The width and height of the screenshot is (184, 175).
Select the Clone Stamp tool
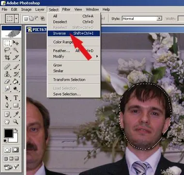(x=7, y=74)
